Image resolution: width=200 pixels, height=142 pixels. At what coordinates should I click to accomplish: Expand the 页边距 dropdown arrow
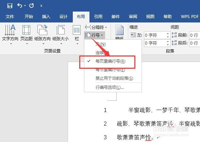(27, 44)
